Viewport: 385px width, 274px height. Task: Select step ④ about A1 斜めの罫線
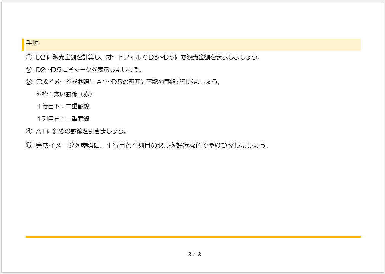76,131
